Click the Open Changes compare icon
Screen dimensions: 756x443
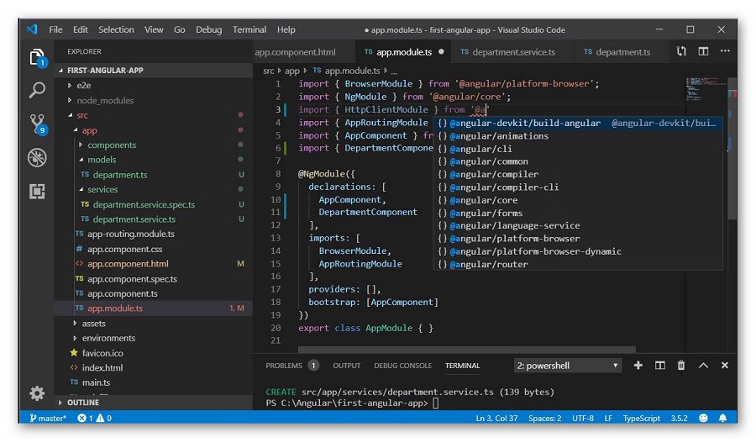click(x=681, y=51)
